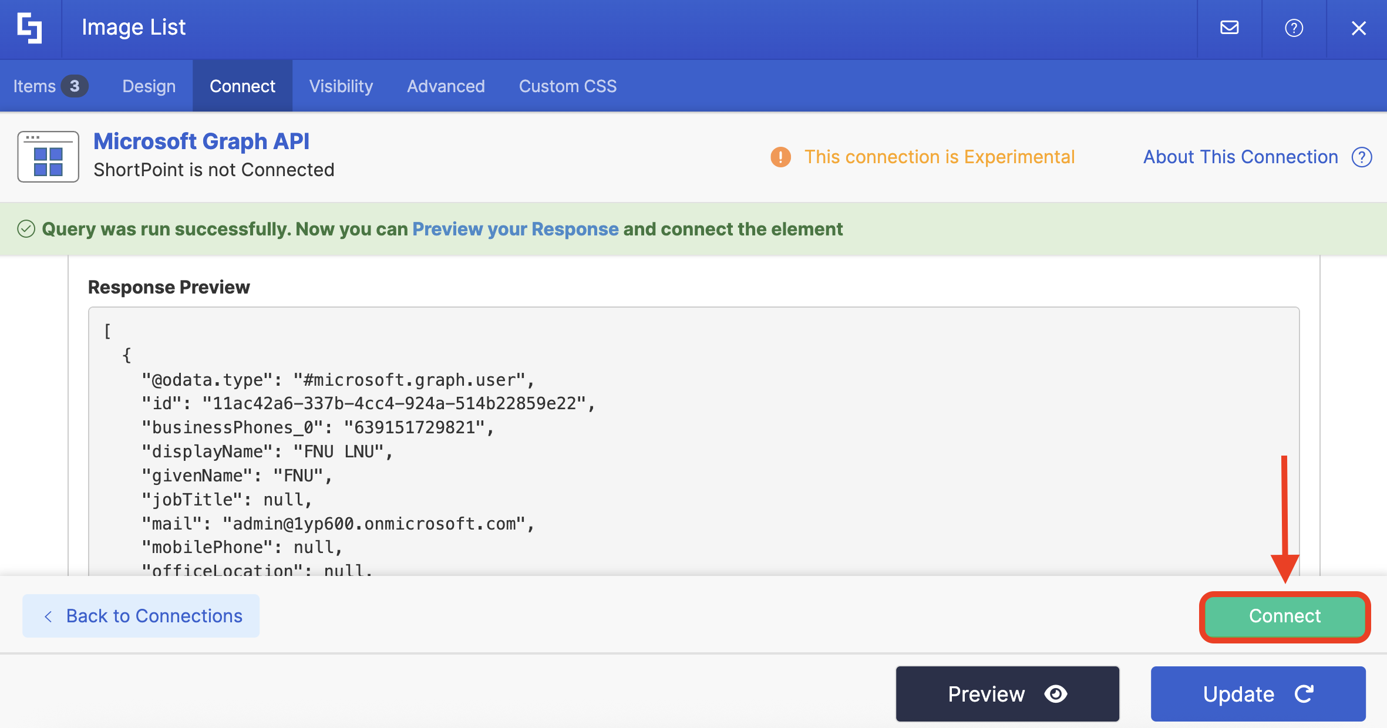This screenshot has width=1387, height=728.
Task: Click the Microsoft Graph API connection icon
Action: click(48, 157)
